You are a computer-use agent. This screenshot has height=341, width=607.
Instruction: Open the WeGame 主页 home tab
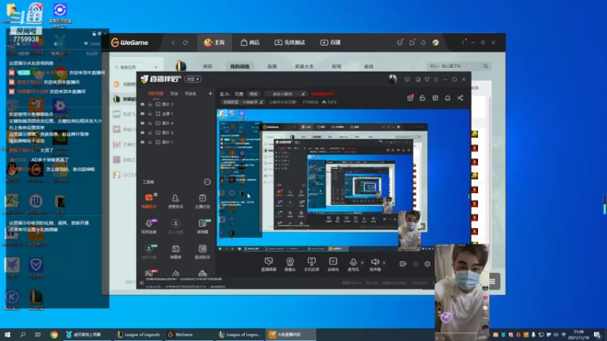click(x=215, y=42)
